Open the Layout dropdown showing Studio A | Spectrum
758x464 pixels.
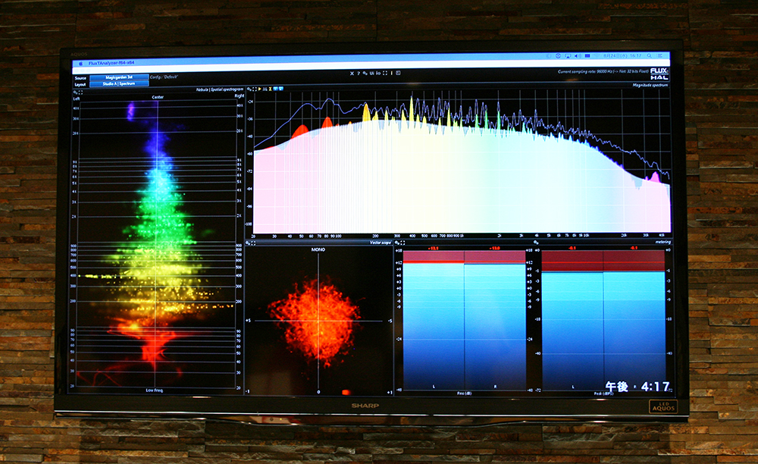click(x=119, y=84)
